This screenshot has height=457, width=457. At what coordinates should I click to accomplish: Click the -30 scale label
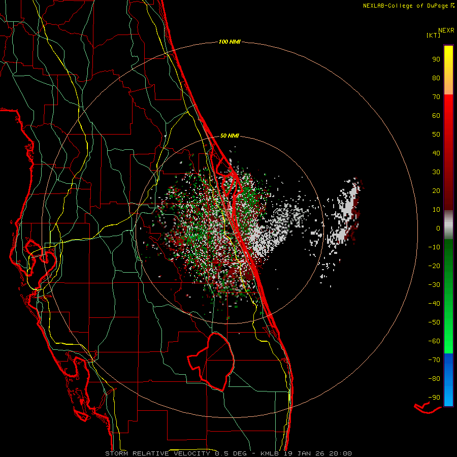(434, 285)
